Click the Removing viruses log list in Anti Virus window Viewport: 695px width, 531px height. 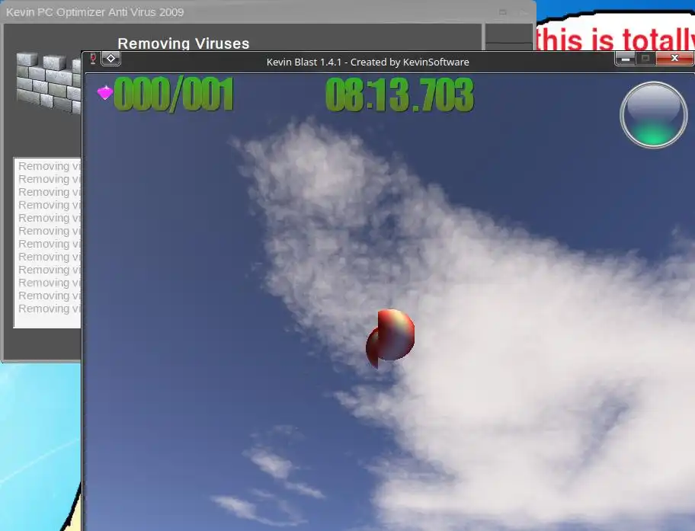click(x=48, y=242)
